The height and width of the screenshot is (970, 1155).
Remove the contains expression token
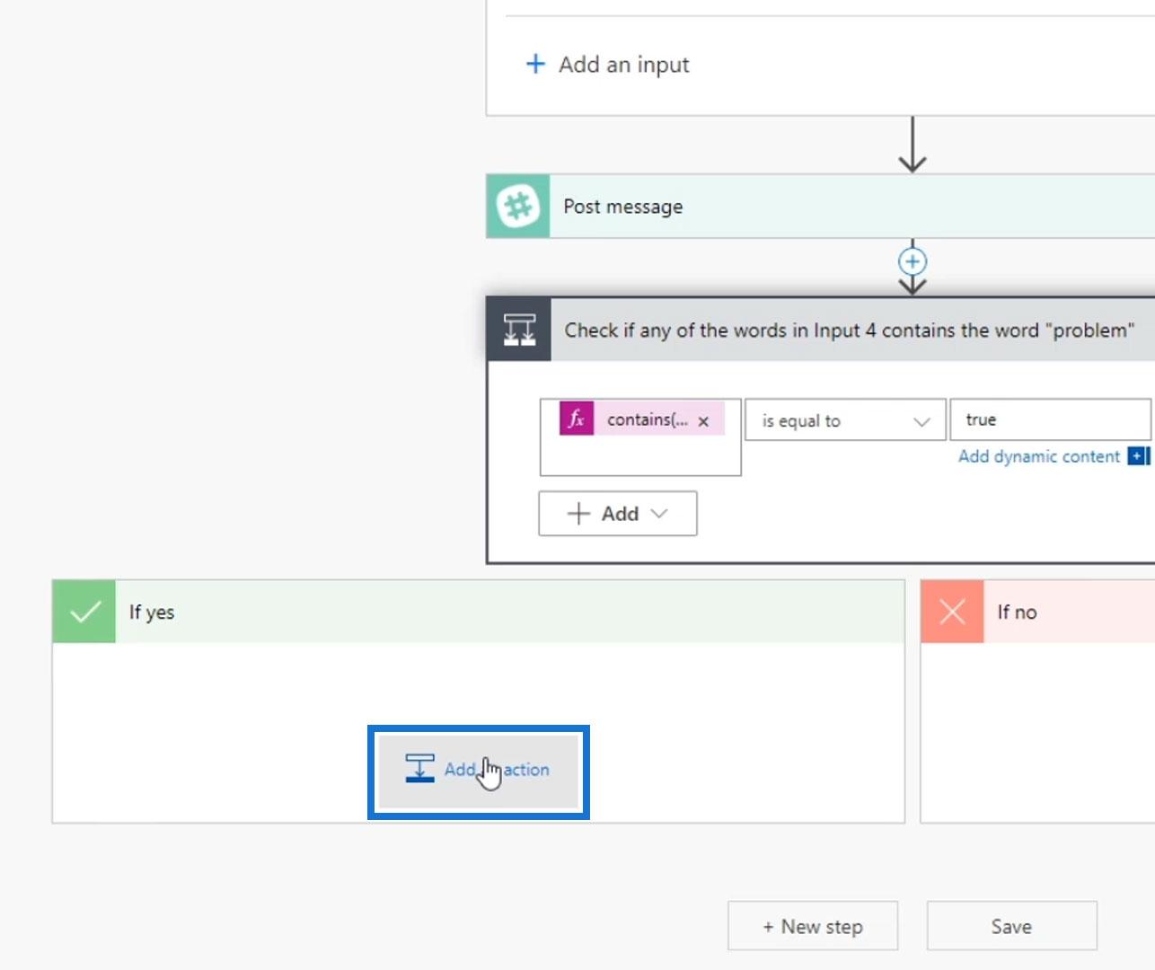click(x=703, y=420)
